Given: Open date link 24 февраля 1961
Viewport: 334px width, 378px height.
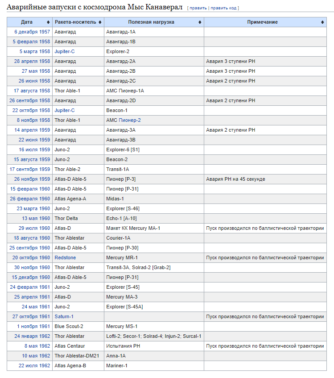Looking at the screenshot, I should click(30, 287).
